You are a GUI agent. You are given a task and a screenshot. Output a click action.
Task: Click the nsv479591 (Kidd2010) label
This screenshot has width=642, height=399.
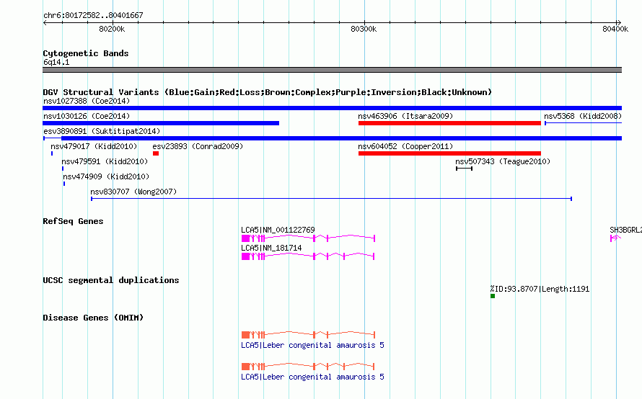point(105,161)
